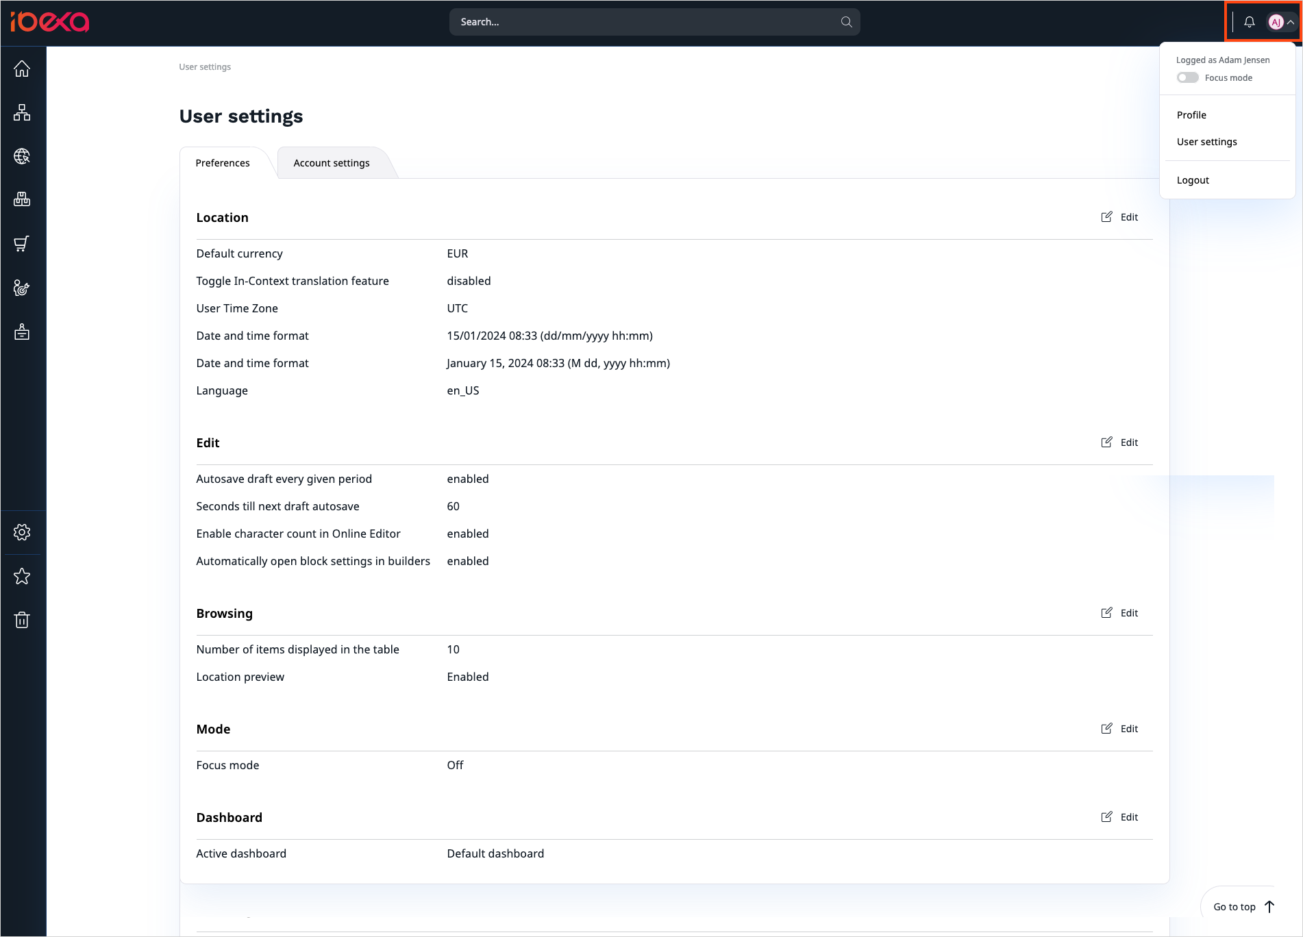
Task: Open the Trash bin icon
Action: click(x=23, y=619)
